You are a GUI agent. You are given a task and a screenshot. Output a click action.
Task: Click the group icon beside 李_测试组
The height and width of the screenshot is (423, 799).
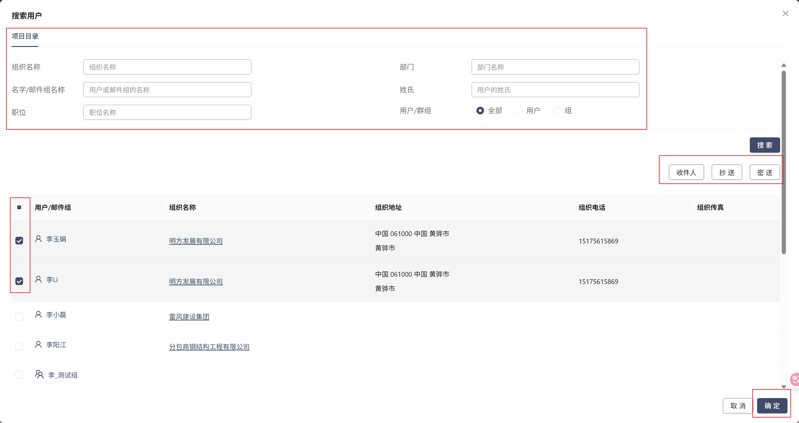tap(39, 374)
